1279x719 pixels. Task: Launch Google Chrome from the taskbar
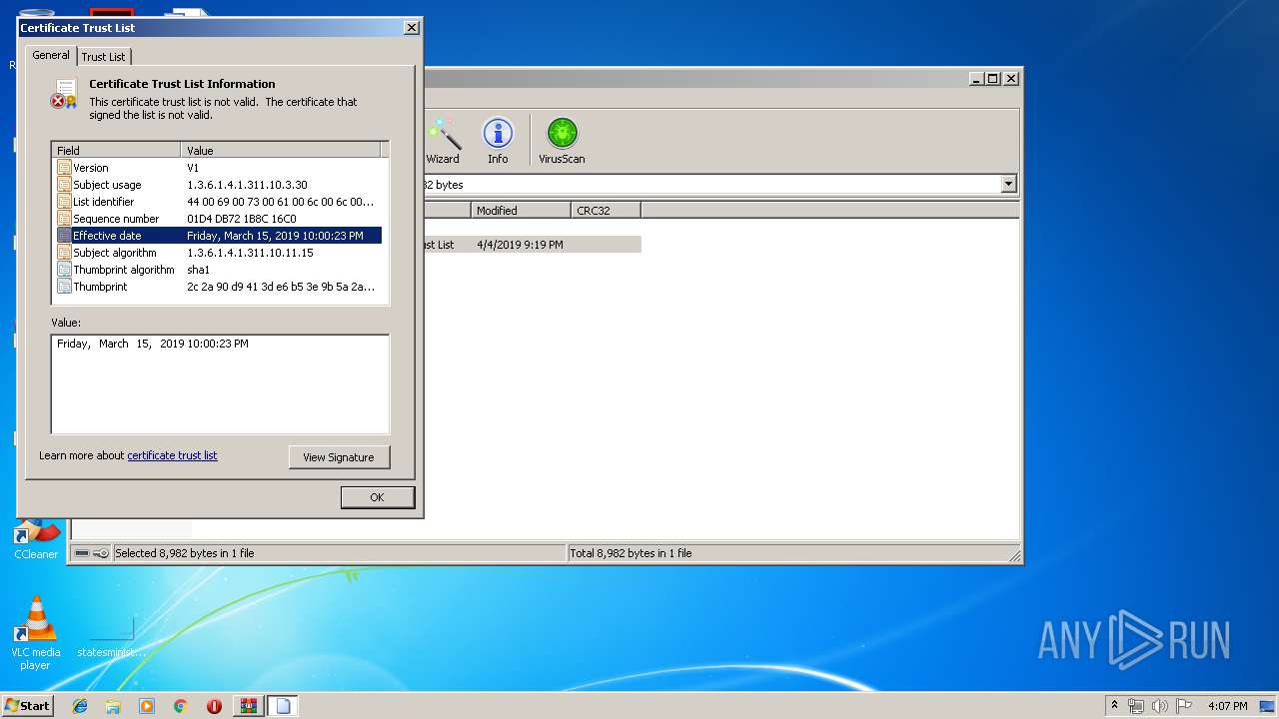tap(181, 706)
